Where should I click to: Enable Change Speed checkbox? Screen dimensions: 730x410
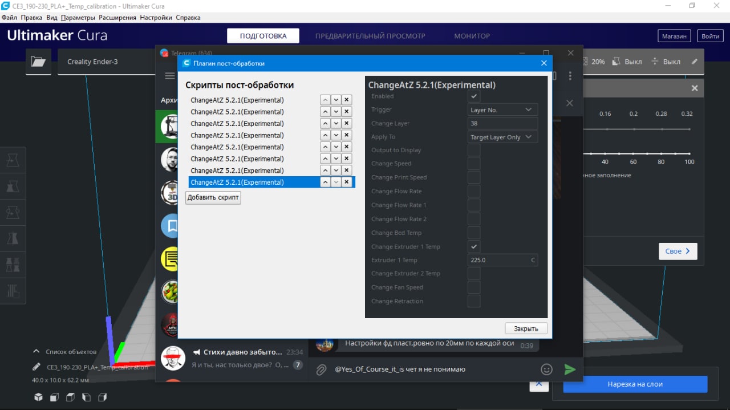(474, 164)
